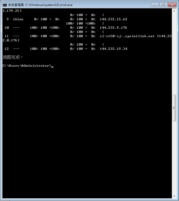Maximize the command prompt window
The image size is (179, 201).
[163, 5]
